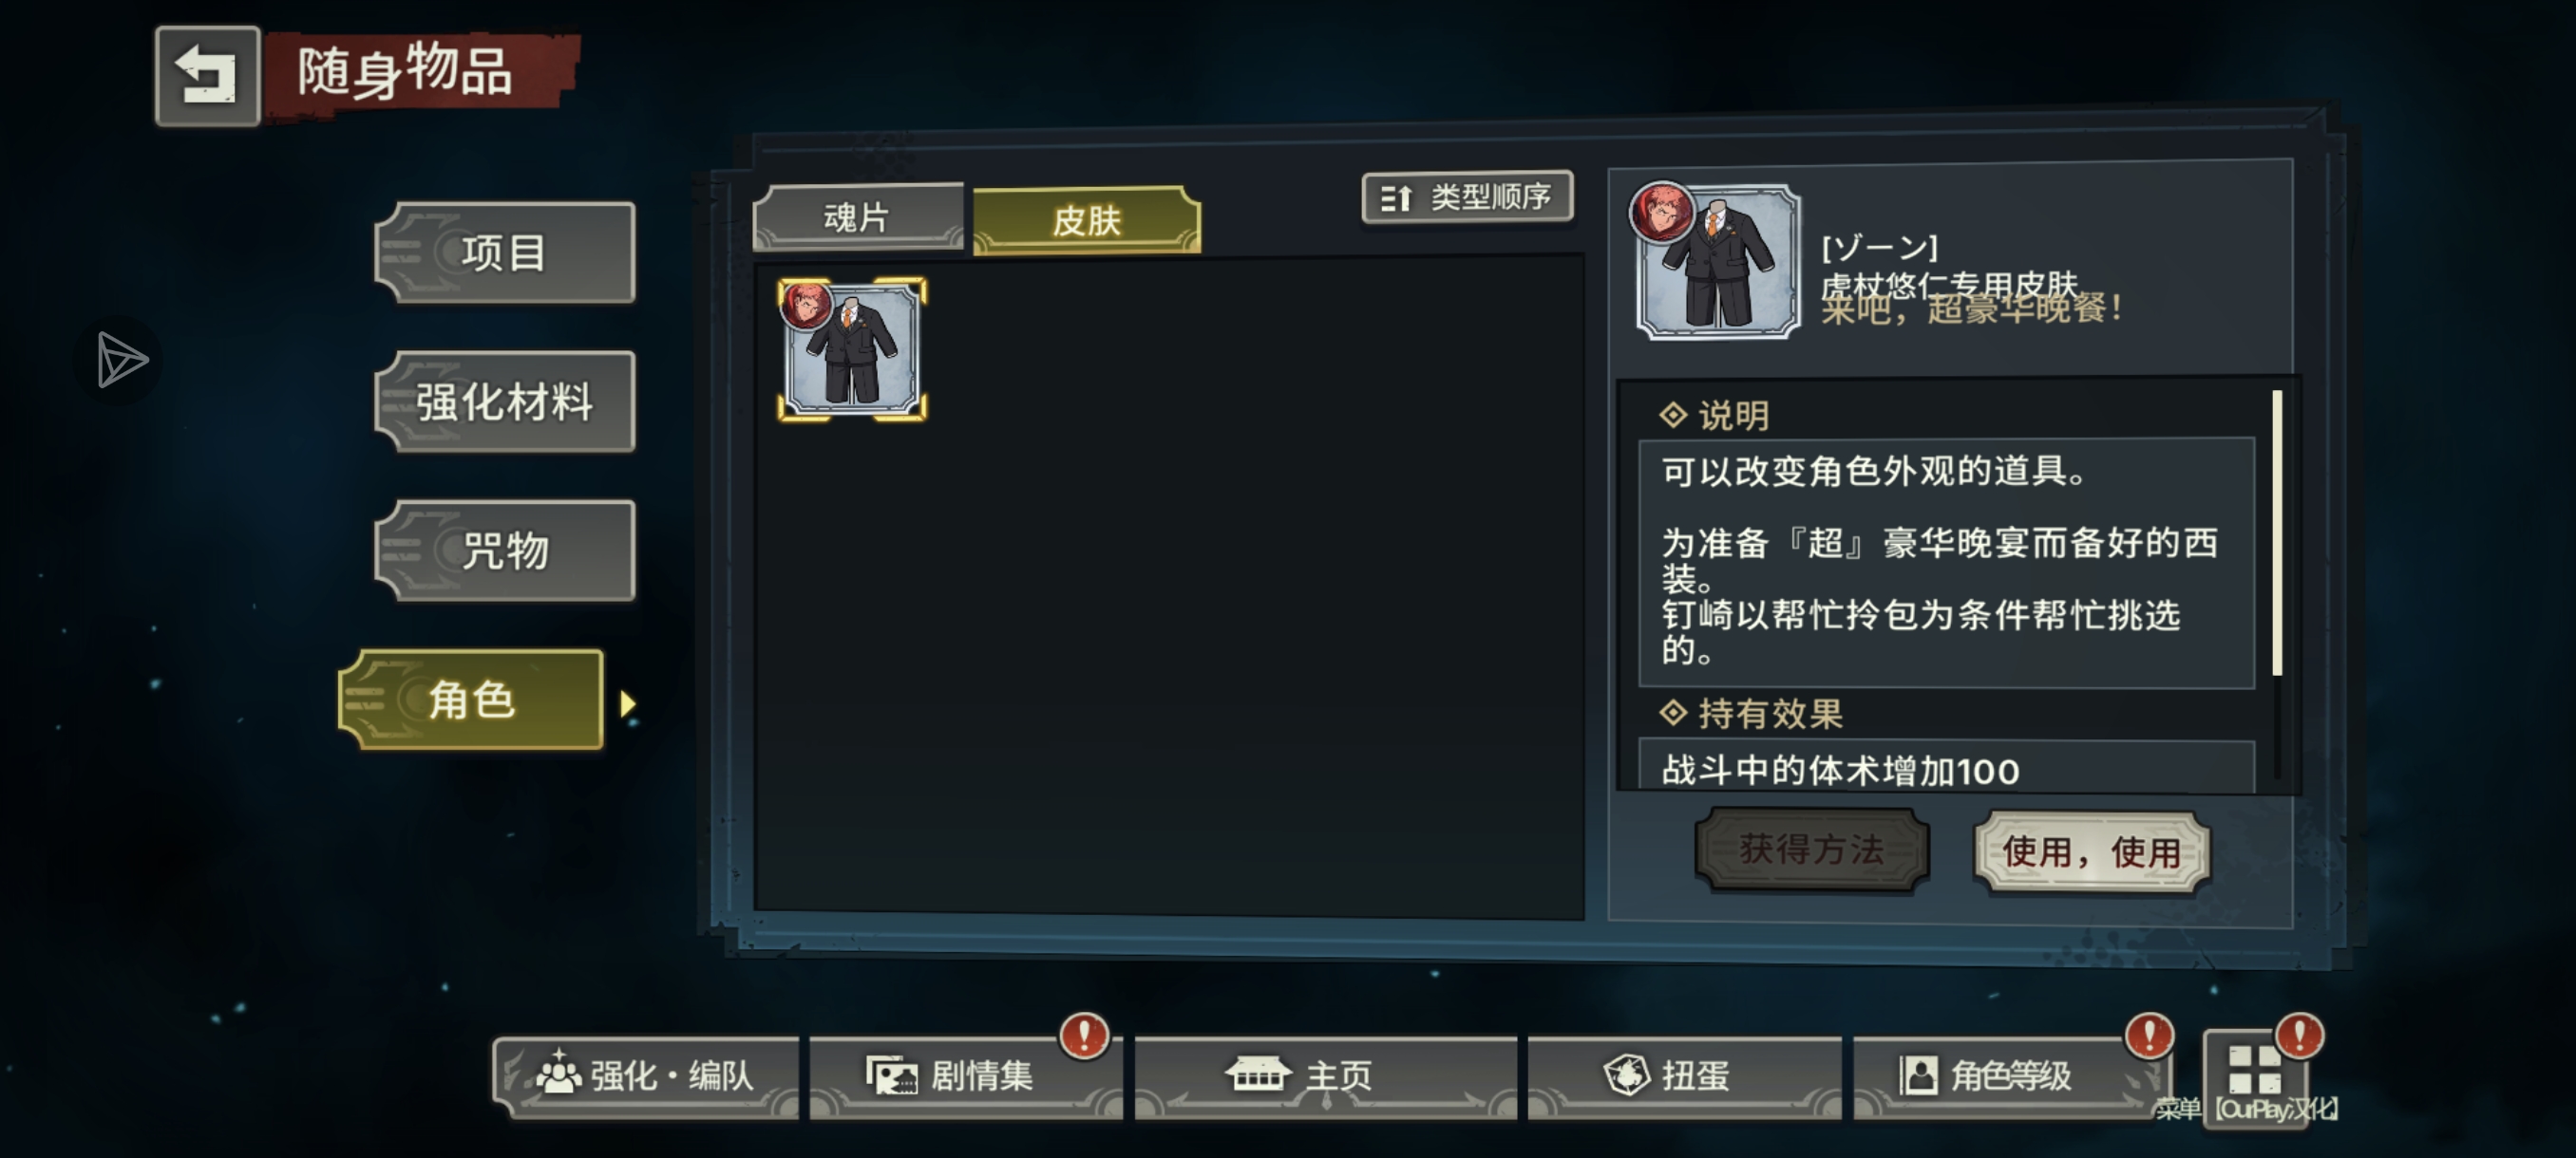
Task: Click the description panel scrollbar
Action: click(x=2277, y=532)
